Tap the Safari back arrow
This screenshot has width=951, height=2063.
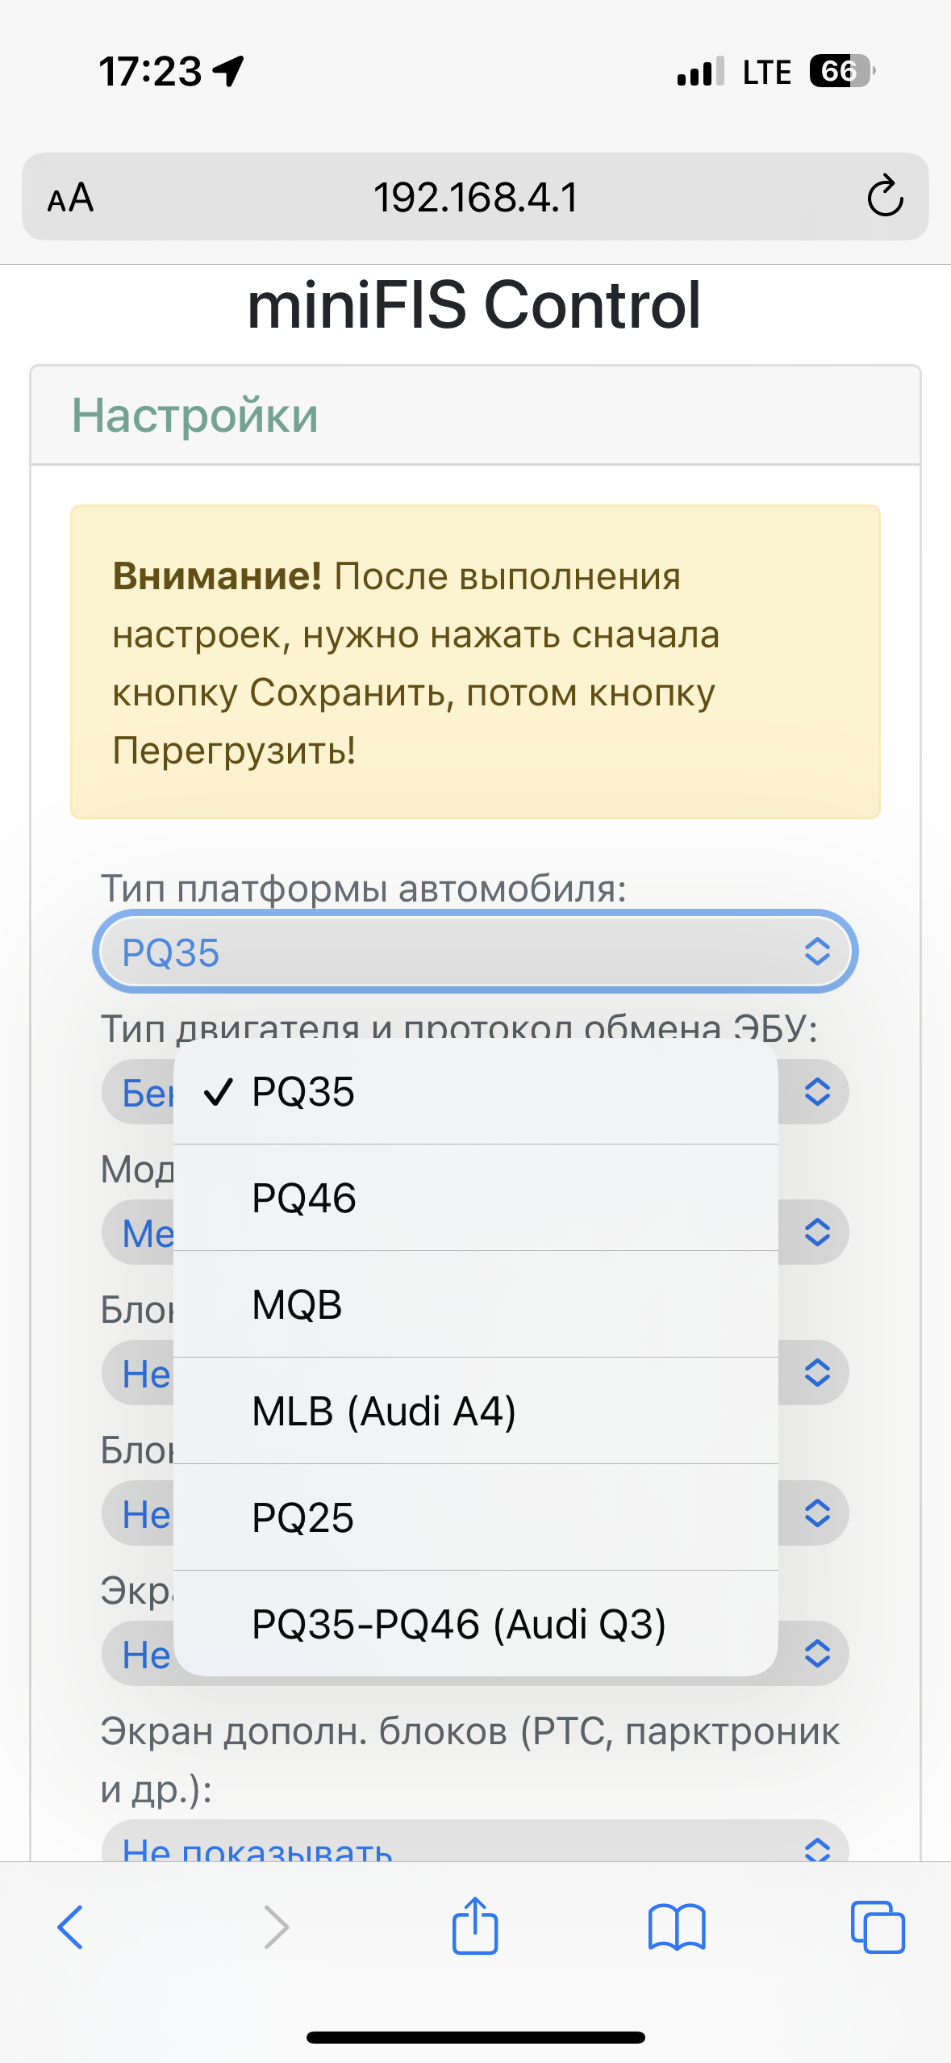coord(70,1927)
